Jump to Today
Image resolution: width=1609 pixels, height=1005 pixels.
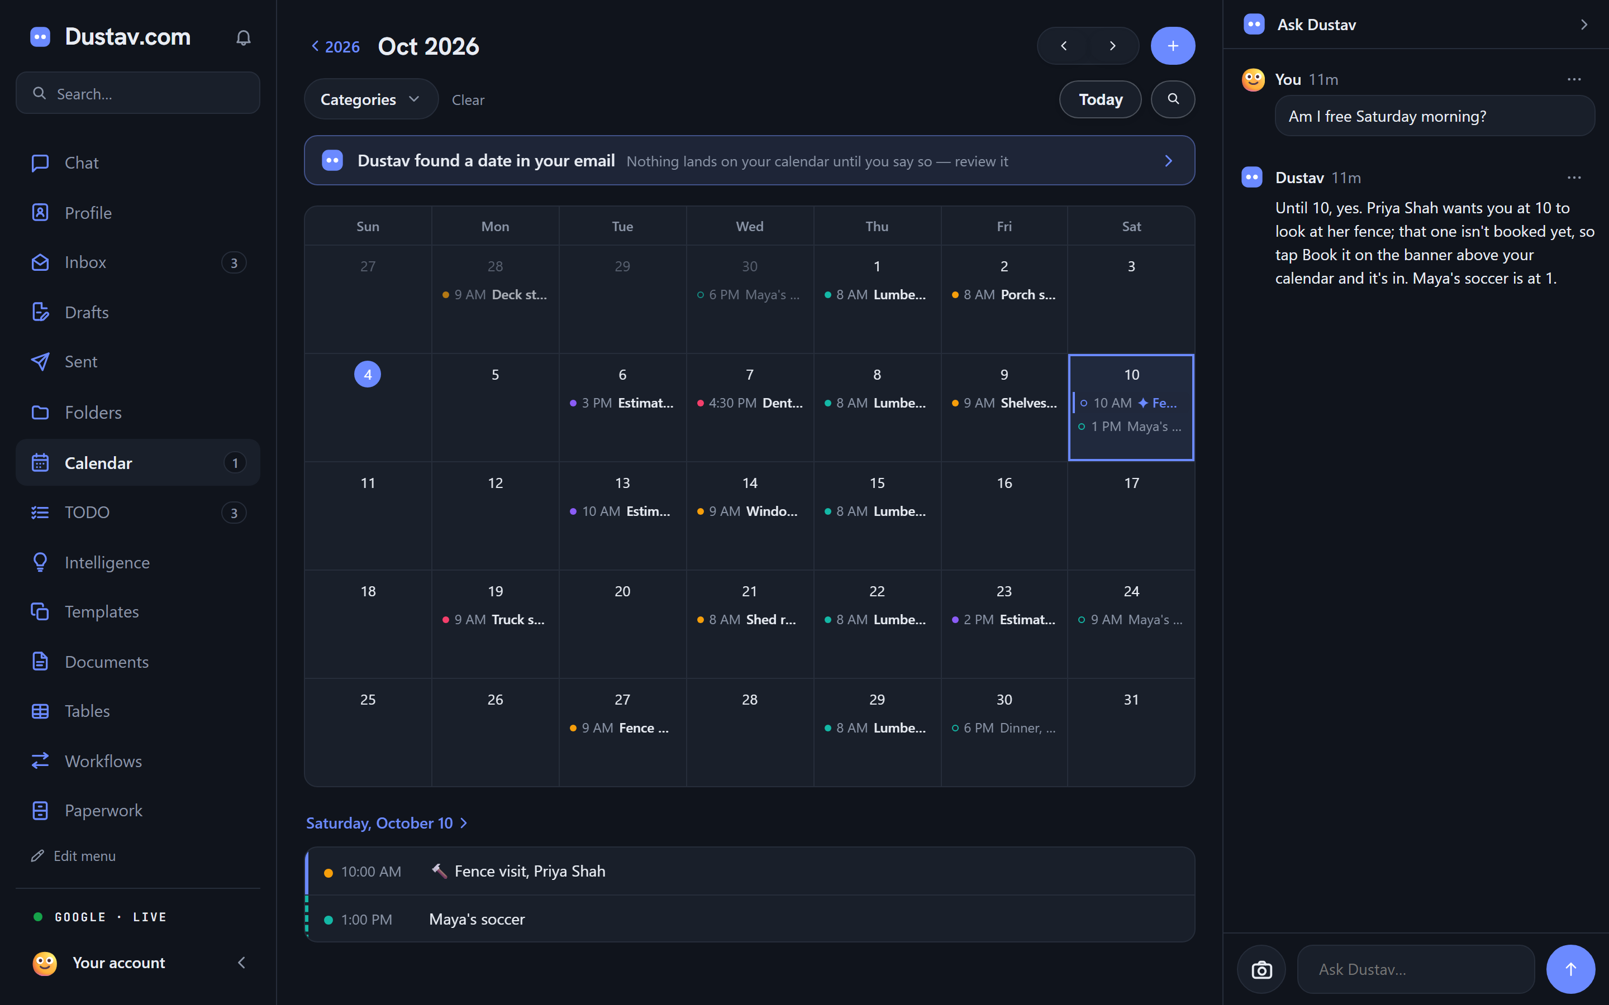point(1101,100)
